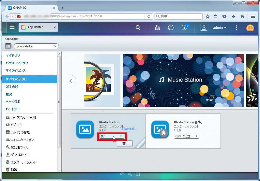Select マイアプリ in the sidebar
The height and width of the screenshot is (181, 260).
[13, 56]
